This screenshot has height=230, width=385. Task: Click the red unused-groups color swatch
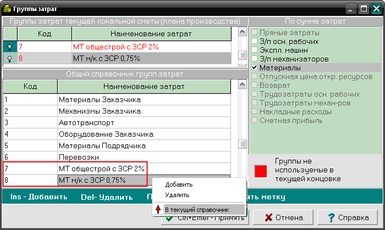pos(261,171)
